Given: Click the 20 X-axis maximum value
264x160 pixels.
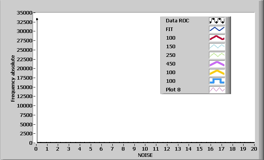Looking at the screenshot, I should (254, 149).
